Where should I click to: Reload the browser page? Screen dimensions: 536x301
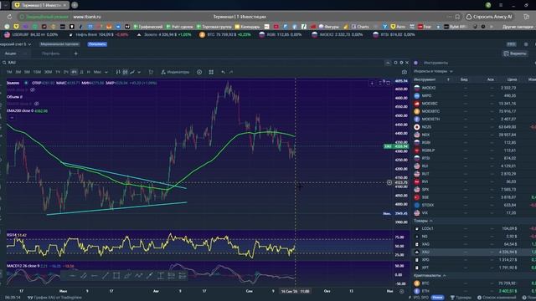9,17
